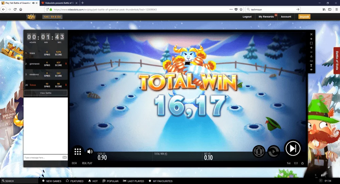Open Firefox hamburger menu
Screen dimensions: 340x184
coord(336,10)
